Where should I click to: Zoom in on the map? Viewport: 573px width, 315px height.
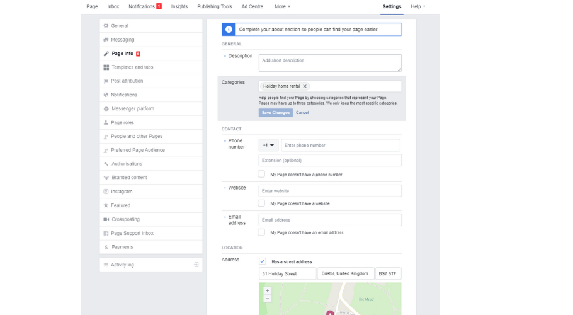(x=268, y=291)
